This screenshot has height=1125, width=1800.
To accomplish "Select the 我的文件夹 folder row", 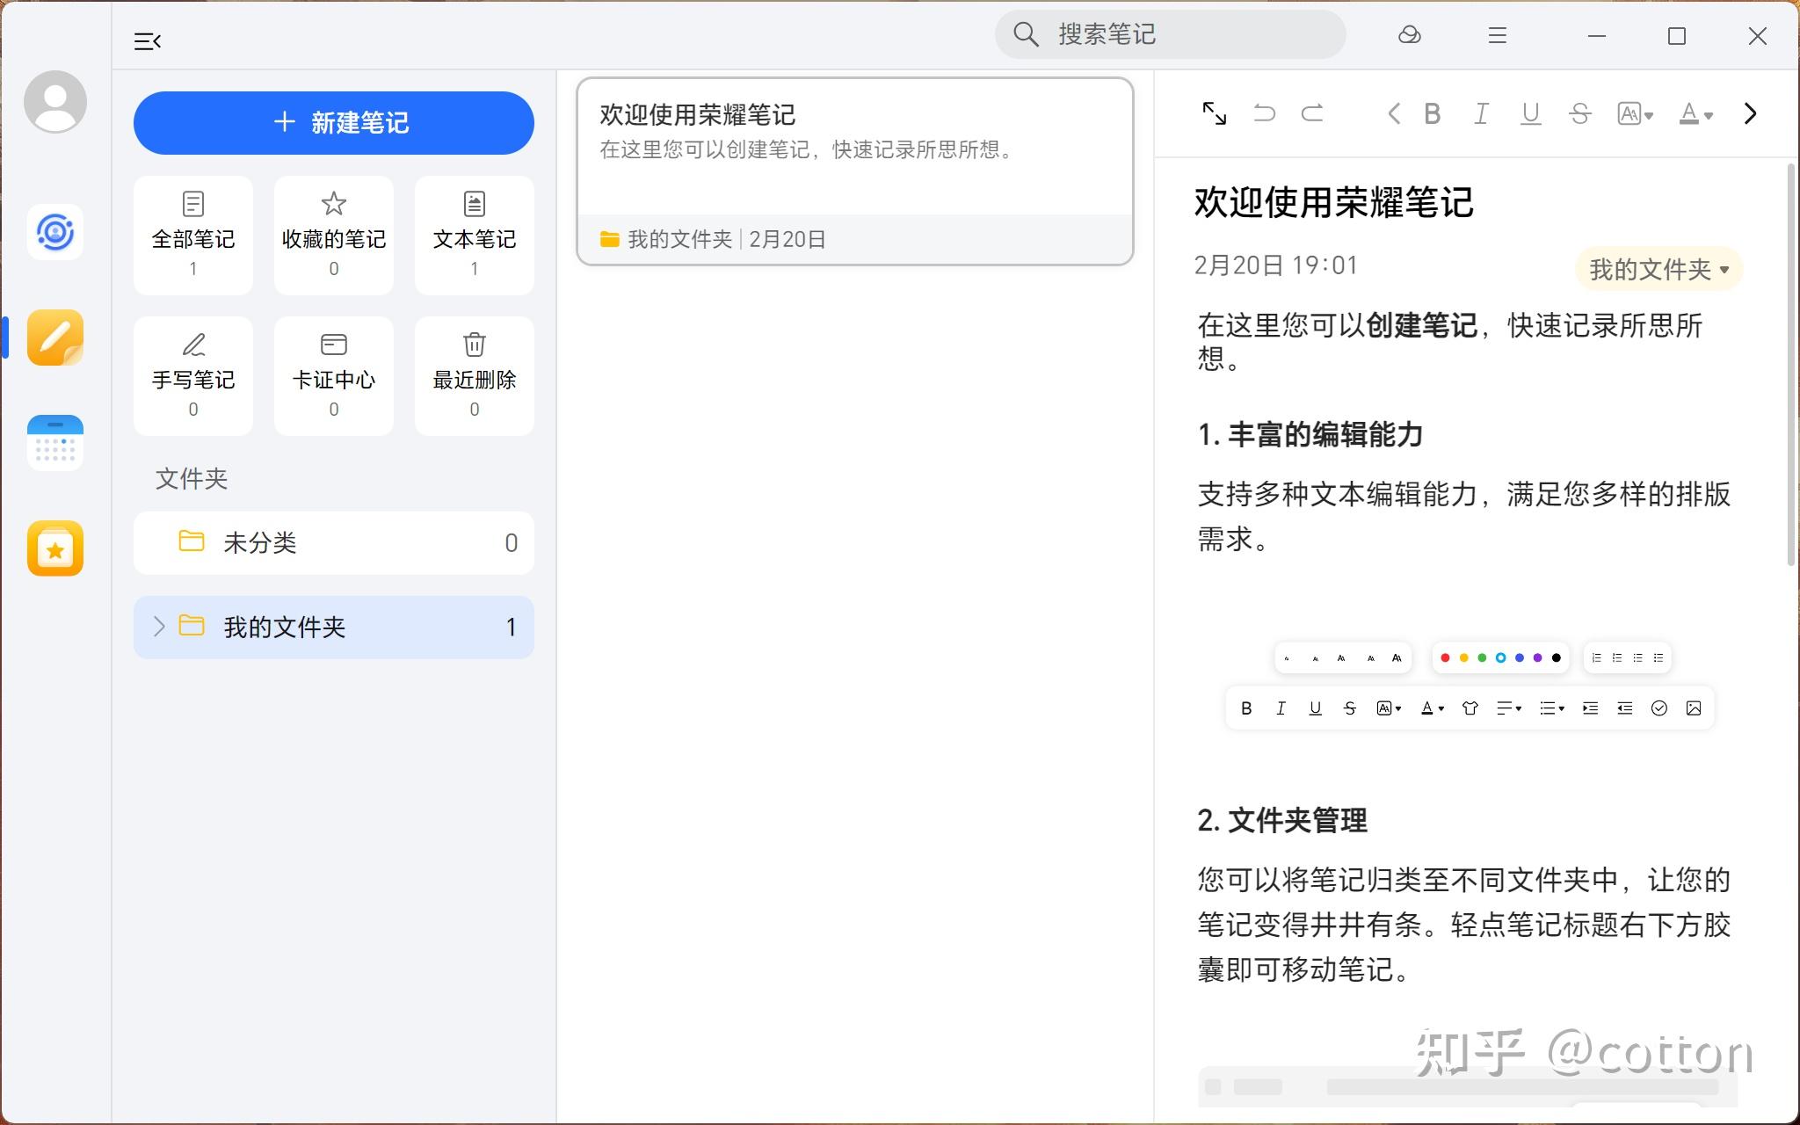I will click(334, 627).
